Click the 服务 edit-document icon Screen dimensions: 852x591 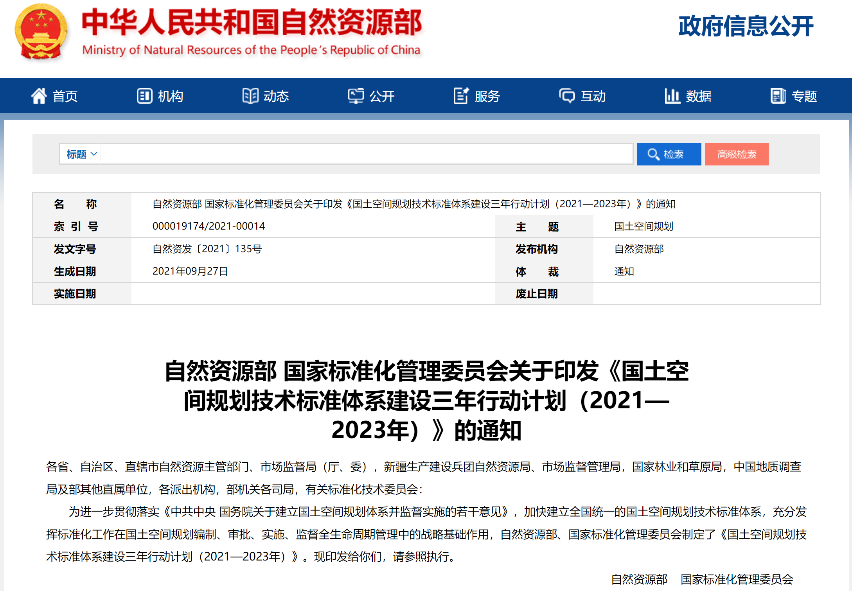pos(461,96)
